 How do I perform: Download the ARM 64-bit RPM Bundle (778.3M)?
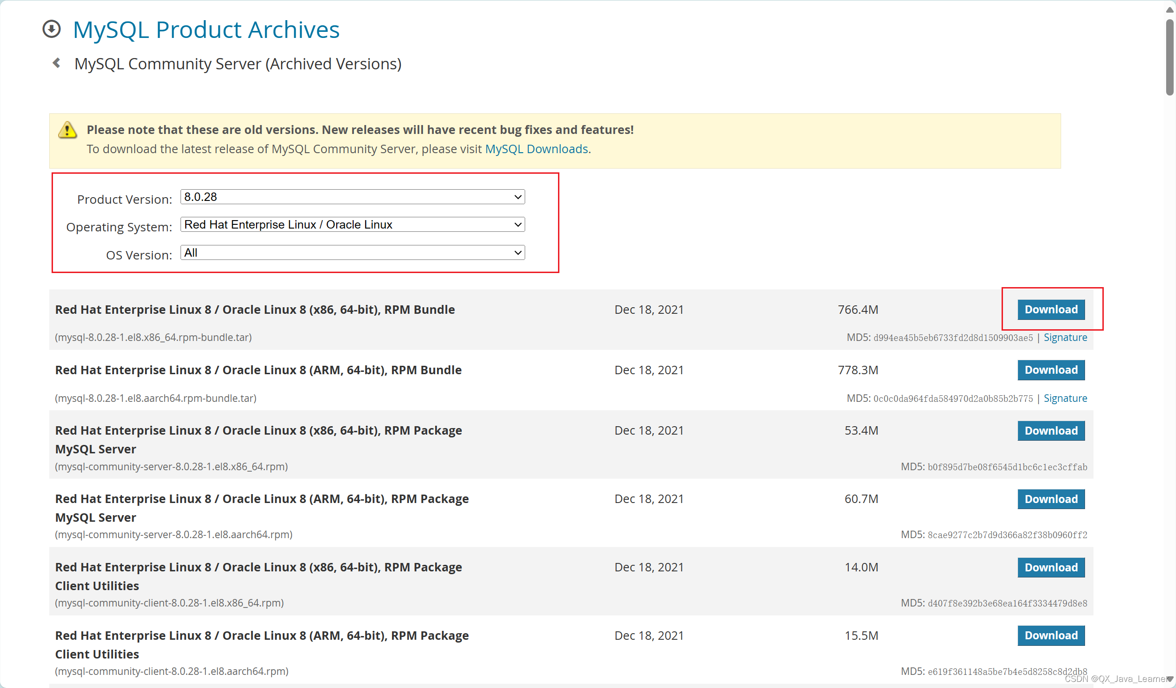(x=1051, y=370)
